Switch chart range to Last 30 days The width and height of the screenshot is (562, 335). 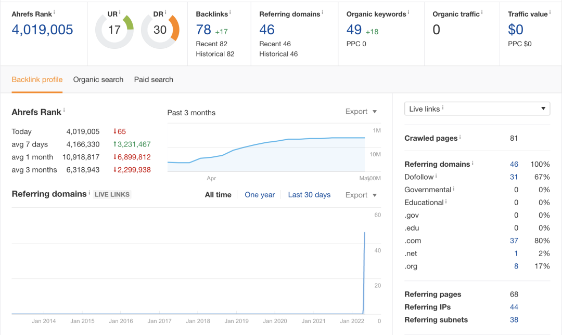(x=309, y=195)
